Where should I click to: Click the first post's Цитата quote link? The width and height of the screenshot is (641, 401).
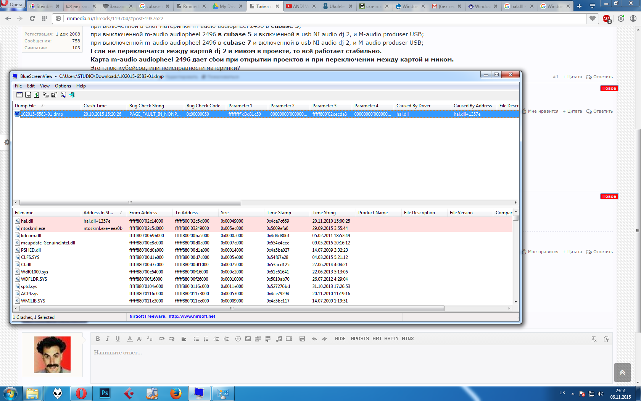(572, 77)
